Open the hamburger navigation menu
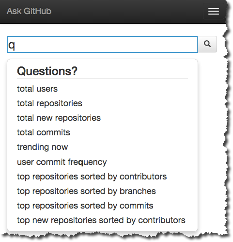This screenshot has width=233, height=242. pos(214,11)
